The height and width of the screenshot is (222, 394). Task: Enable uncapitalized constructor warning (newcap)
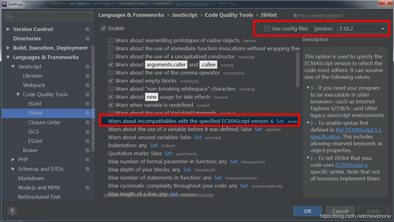pos(111,57)
